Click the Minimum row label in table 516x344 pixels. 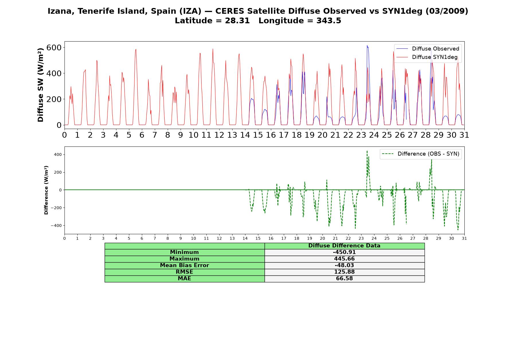pos(185,252)
